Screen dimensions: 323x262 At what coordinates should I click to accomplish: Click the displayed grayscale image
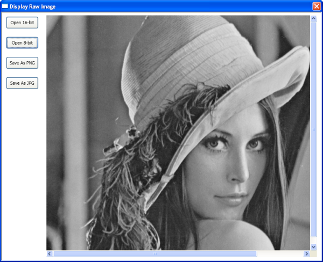178,133
